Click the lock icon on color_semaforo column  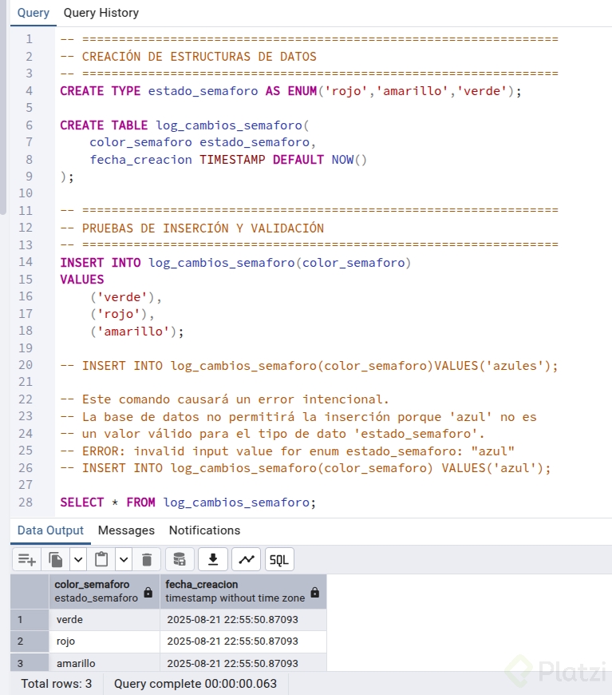pyautogui.click(x=148, y=592)
